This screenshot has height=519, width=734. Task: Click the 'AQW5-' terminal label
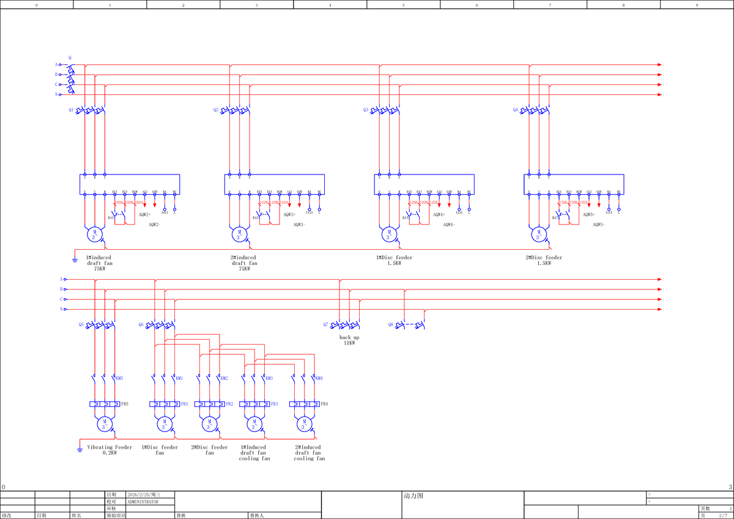click(x=599, y=225)
